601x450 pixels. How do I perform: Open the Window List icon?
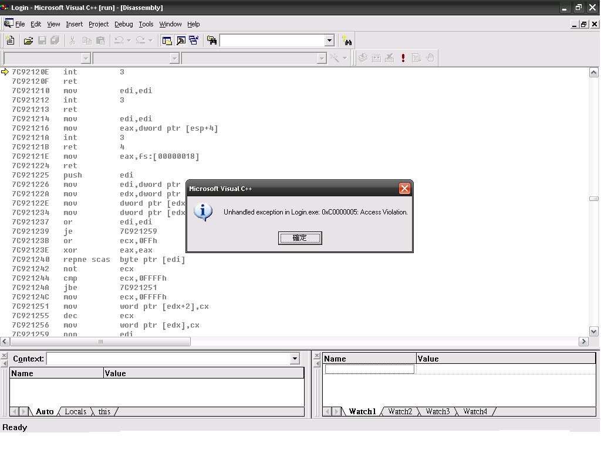click(x=194, y=40)
